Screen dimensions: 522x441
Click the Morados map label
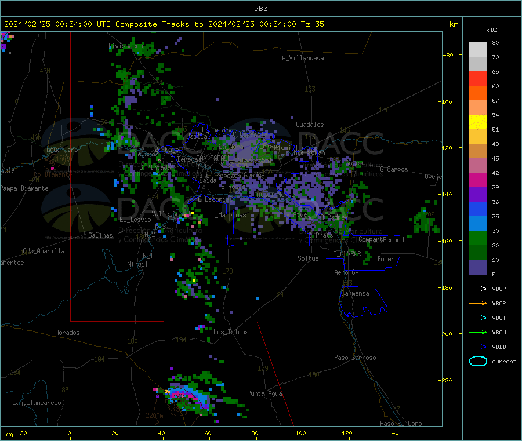tap(67, 333)
